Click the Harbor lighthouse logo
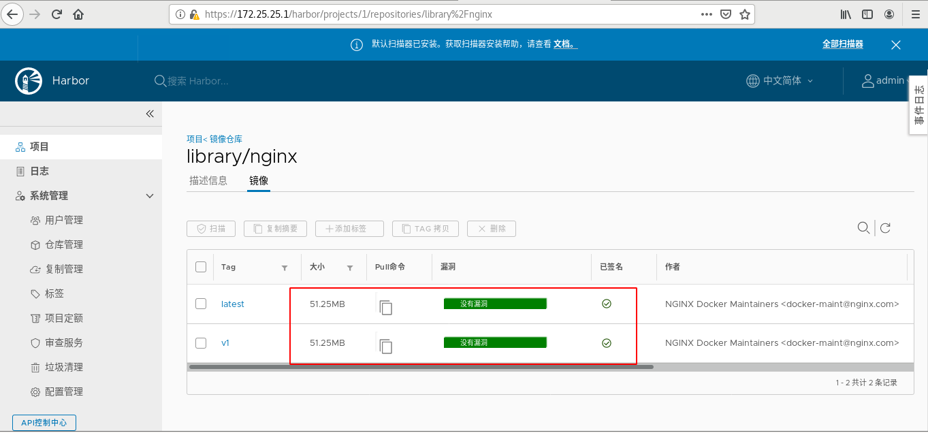The height and width of the screenshot is (433, 928). (29, 80)
